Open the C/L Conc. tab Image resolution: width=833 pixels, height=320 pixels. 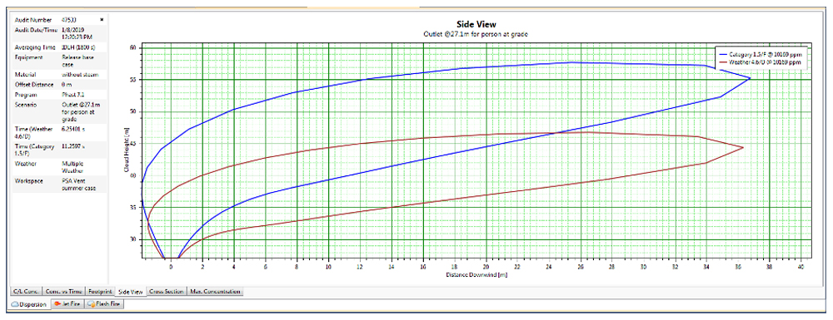[26, 292]
